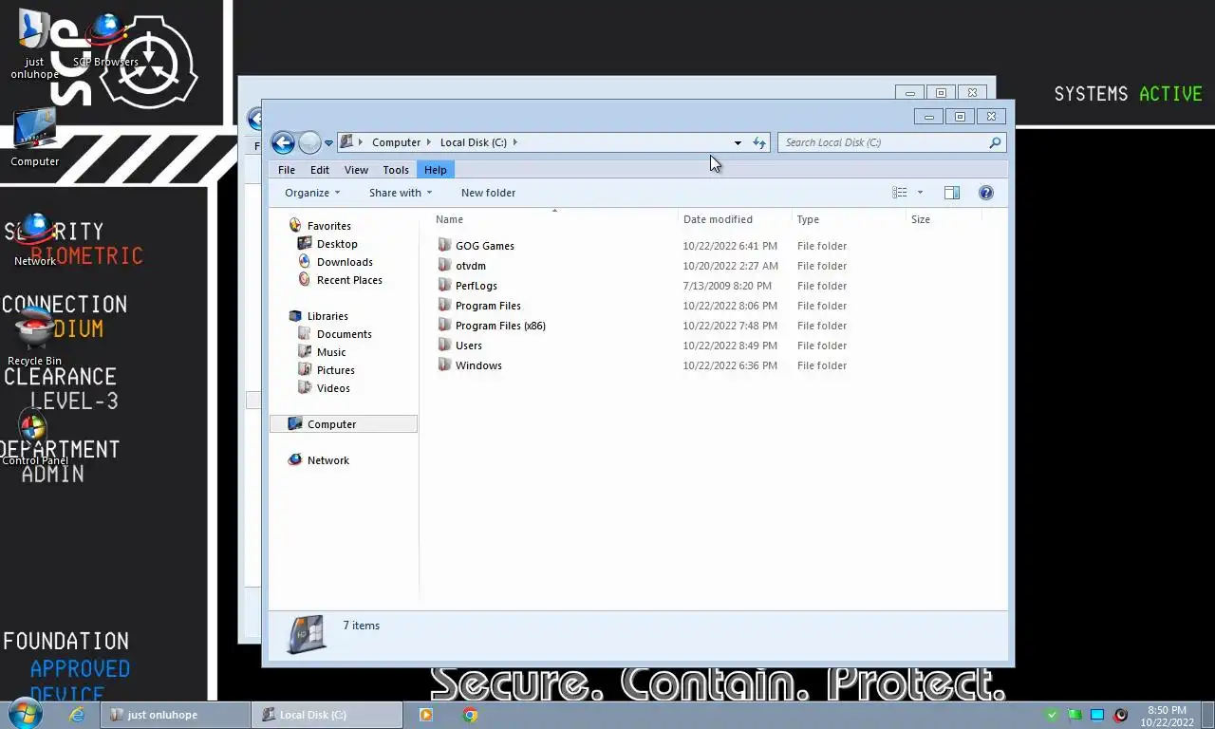Click the Program Files folder icon
The width and height of the screenshot is (1215, 729).
click(444, 306)
